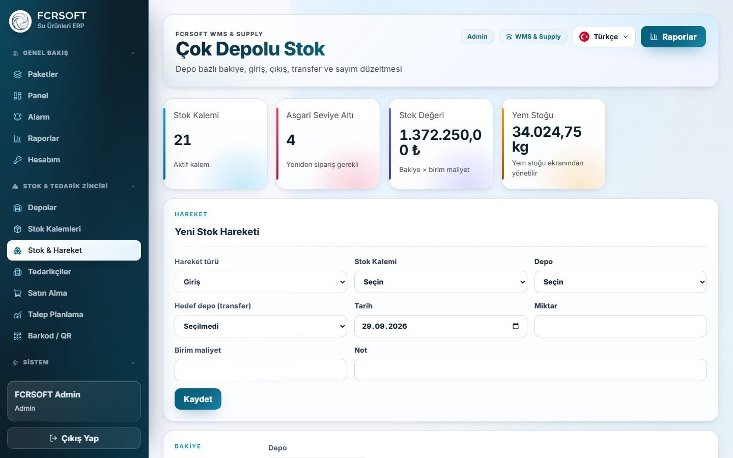Click the WMS & Supply badge
Viewport: 733px width, 458px height.
(533, 37)
